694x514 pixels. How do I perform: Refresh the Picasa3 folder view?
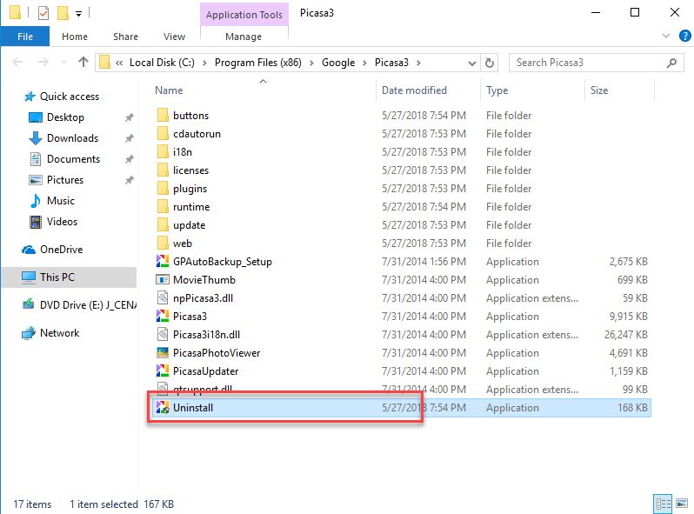click(x=489, y=63)
